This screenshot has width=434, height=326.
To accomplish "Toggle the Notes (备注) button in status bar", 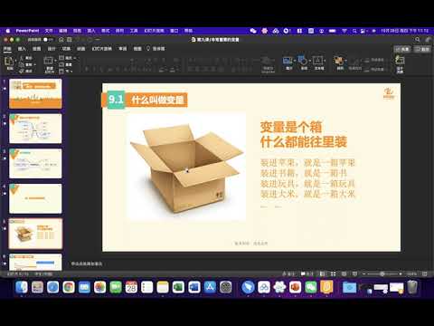I will 288,273.
